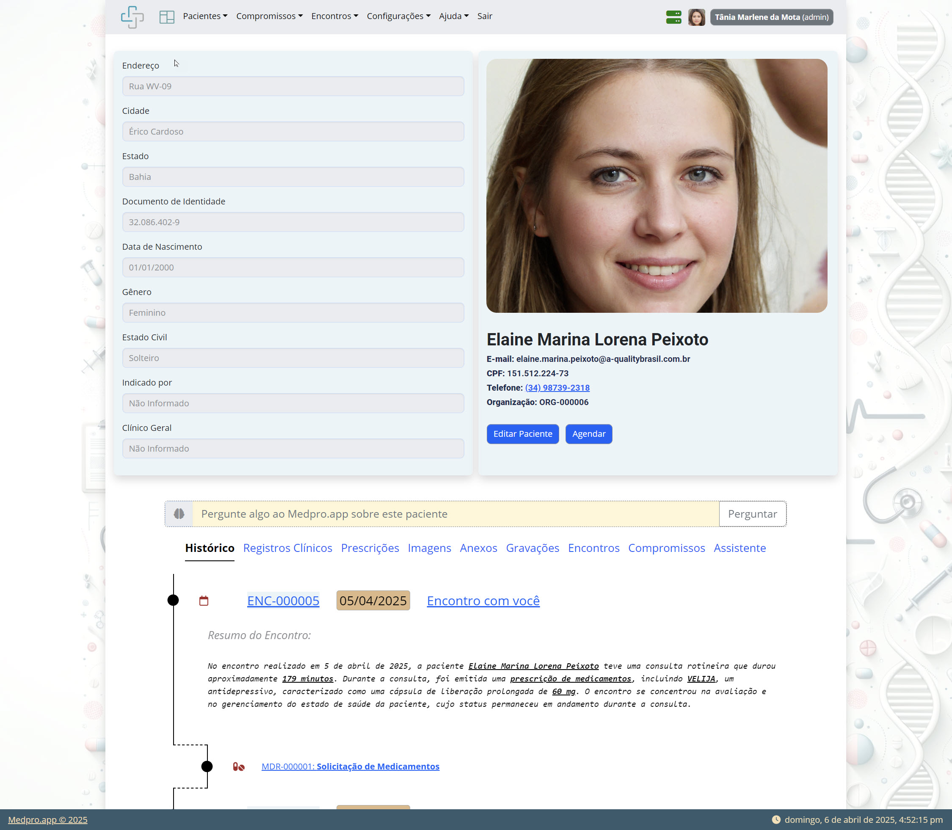This screenshot has width=952, height=830.
Task: Click the underlined VELIJA medication name
Action: coord(701,678)
